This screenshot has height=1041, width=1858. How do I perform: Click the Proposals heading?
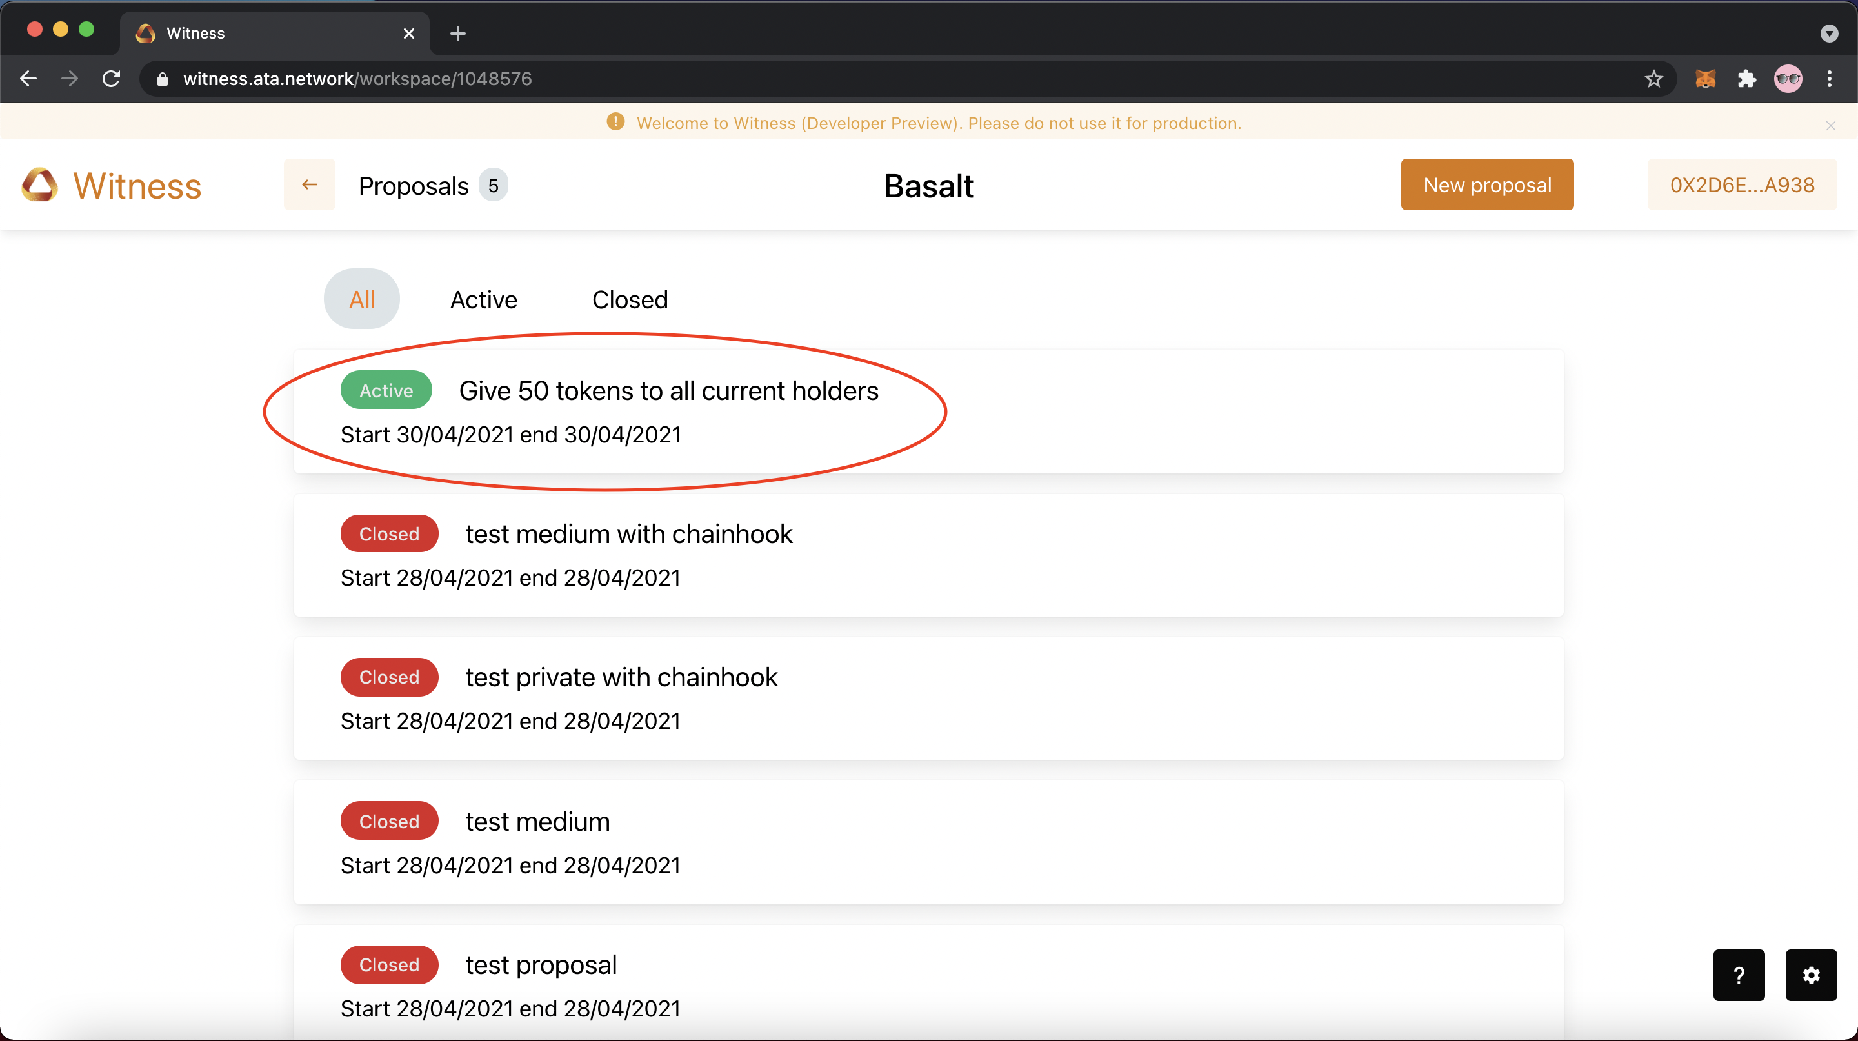tap(414, 186)
